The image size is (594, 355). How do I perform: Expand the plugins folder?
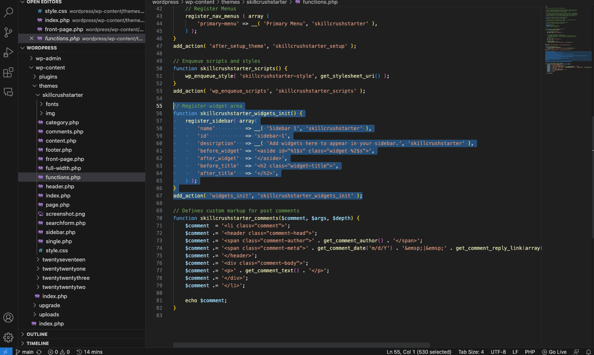[82, 77]
